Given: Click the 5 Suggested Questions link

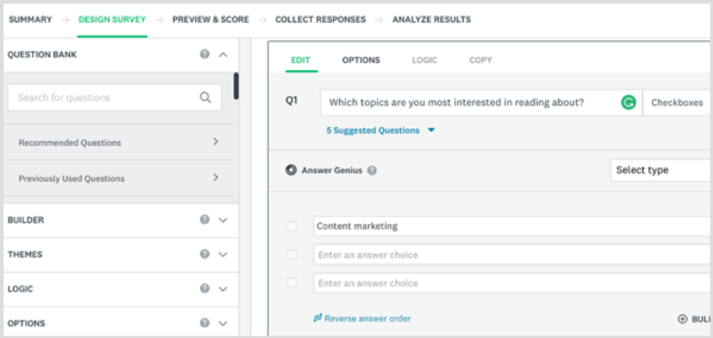Looking at the screenshot, I should pyautogui.click(x=373, y=131).
